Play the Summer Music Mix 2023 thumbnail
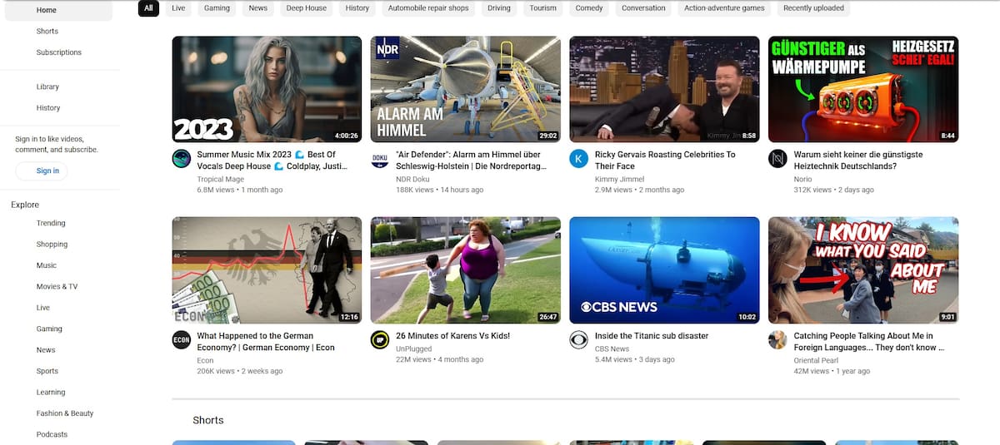Viewport: 1000px width, 445px height. tap(267, 89)
